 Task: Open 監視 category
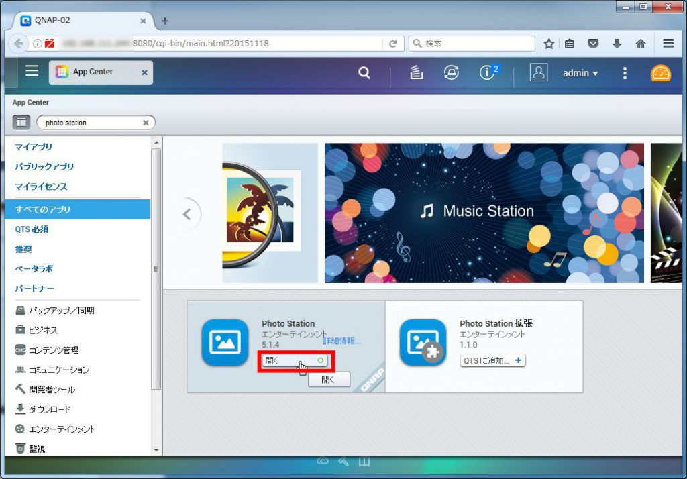tap(30, 449)
